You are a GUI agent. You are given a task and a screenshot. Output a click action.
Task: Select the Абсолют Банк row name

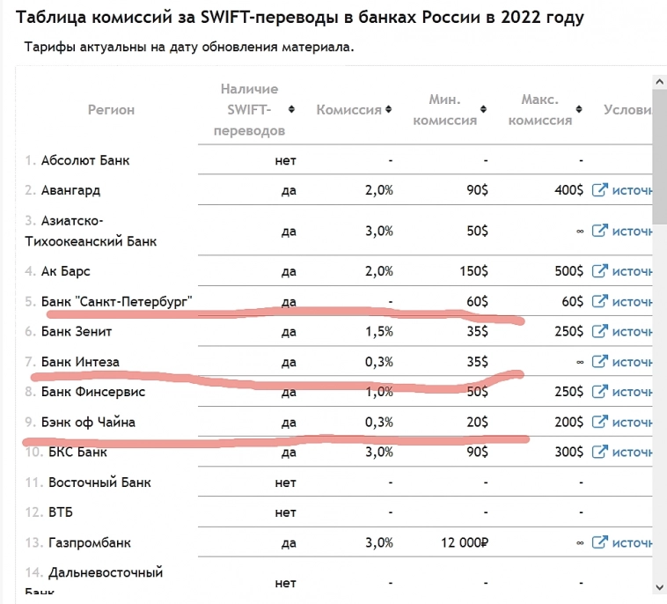[x=85, y=160]
